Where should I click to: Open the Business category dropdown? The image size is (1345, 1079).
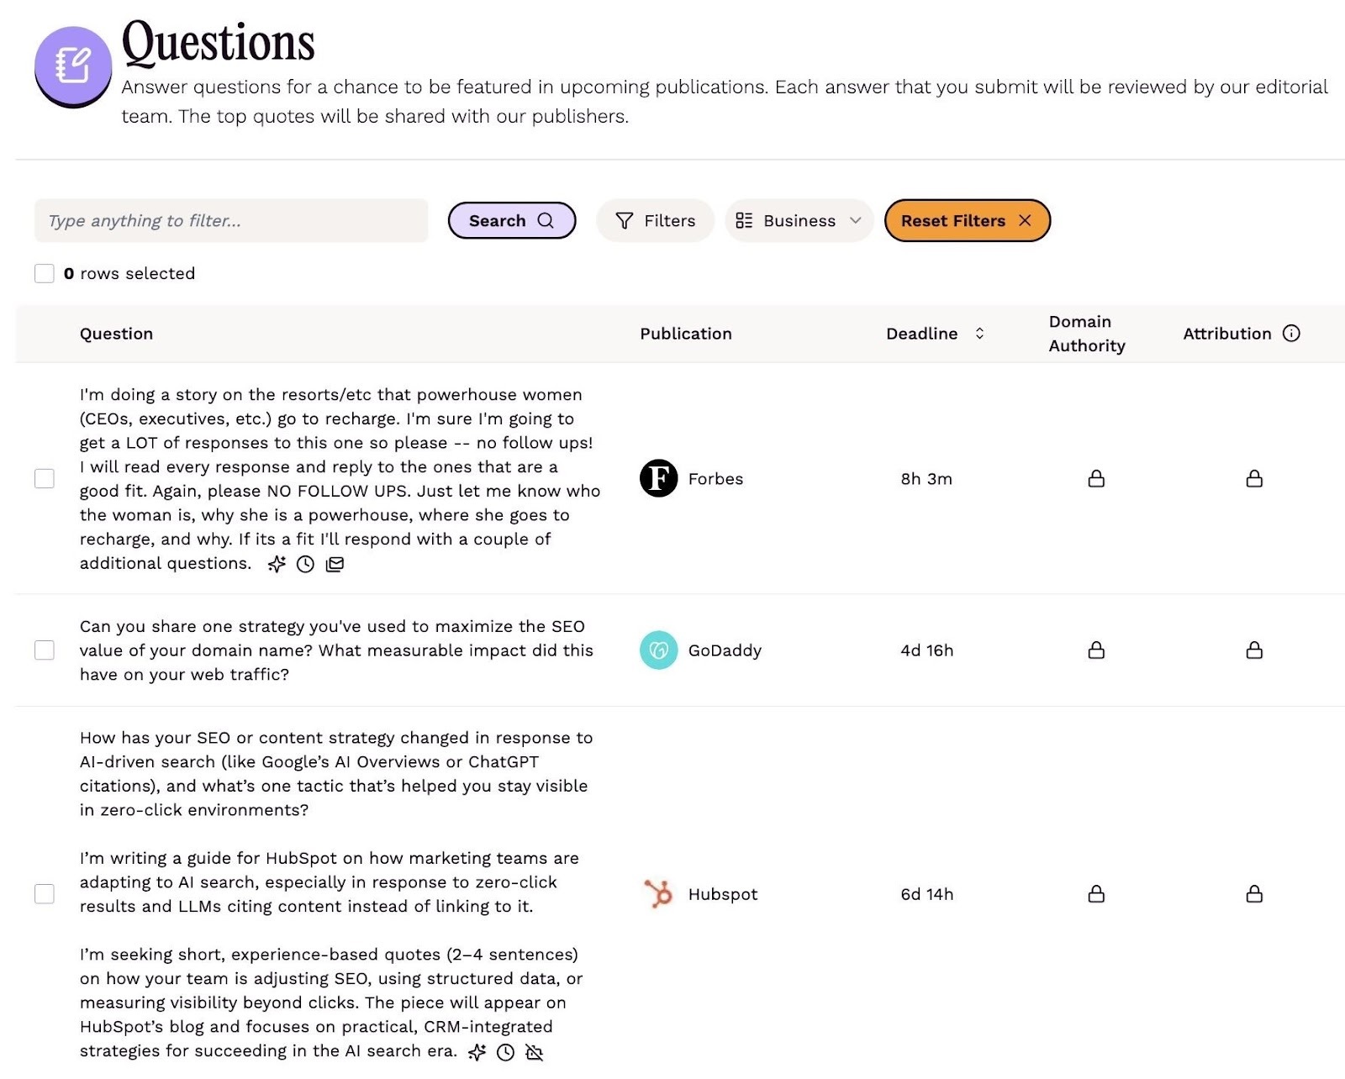798,220
